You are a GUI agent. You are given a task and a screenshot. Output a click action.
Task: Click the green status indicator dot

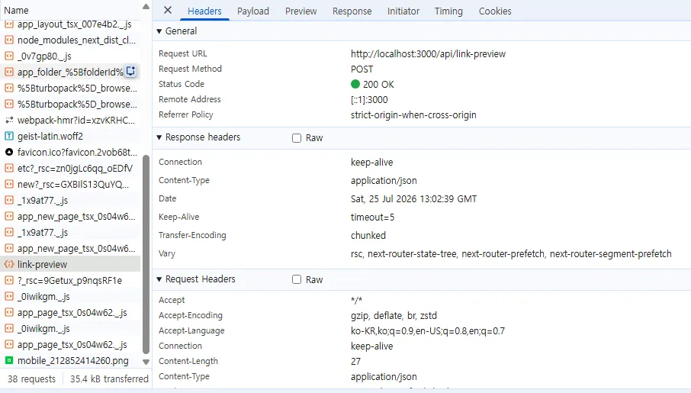(x=355, y=84)
